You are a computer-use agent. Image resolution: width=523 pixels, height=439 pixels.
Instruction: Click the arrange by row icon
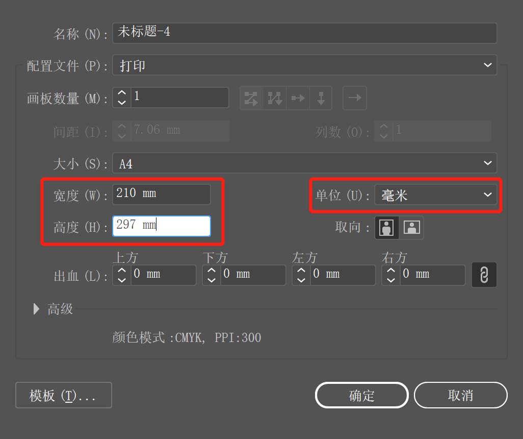[298, 98]
